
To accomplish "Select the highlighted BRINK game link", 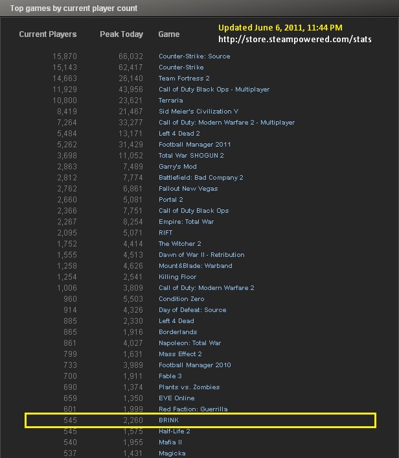I will (168, 420).
